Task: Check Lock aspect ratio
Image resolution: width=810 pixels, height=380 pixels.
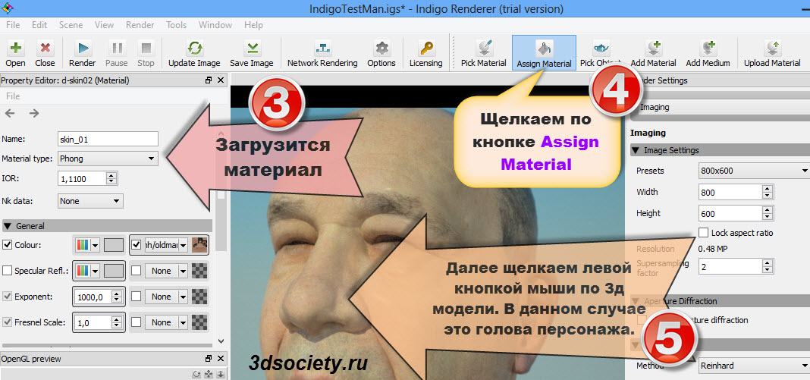Action: (x=703, y=233)
